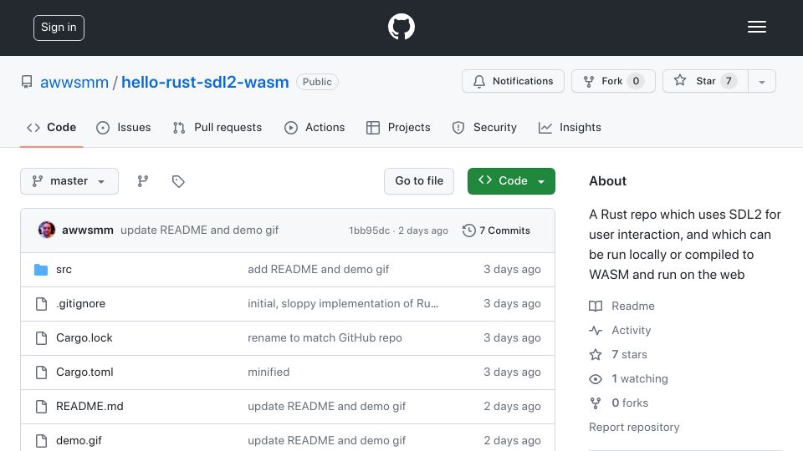Open the src folder
Viewport: 803px width, 451px height.
point(64,270)
